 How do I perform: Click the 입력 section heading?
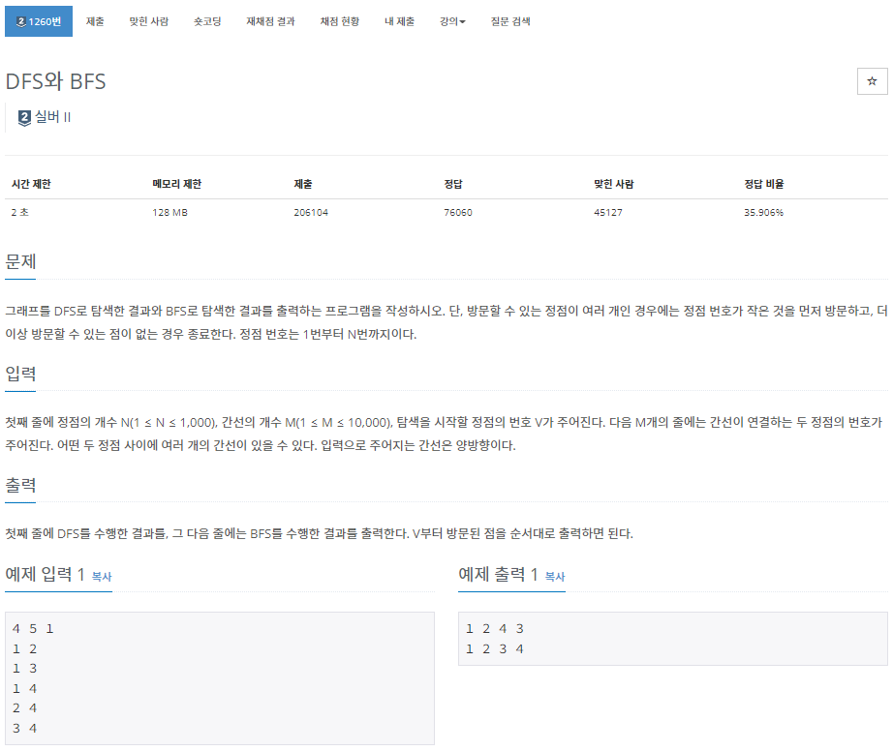click(x=20, y=374)
